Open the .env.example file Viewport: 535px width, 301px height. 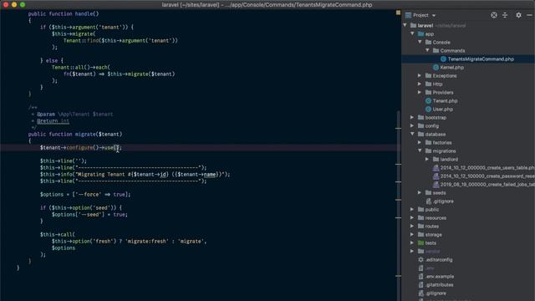click(440, 277)
